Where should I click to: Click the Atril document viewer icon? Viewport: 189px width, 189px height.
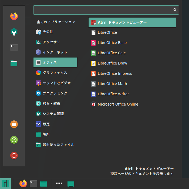point(93,22)
